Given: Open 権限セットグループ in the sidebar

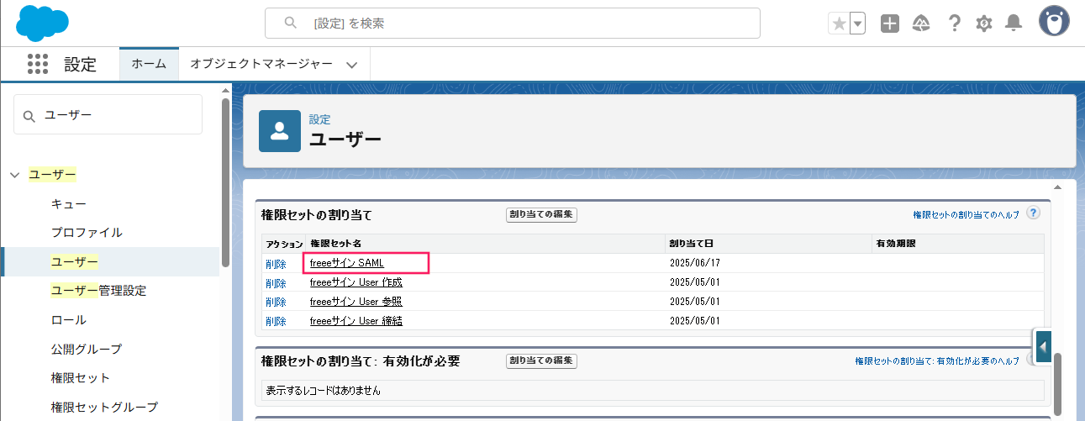Looking at the screenshot, I should coord(104,407).
